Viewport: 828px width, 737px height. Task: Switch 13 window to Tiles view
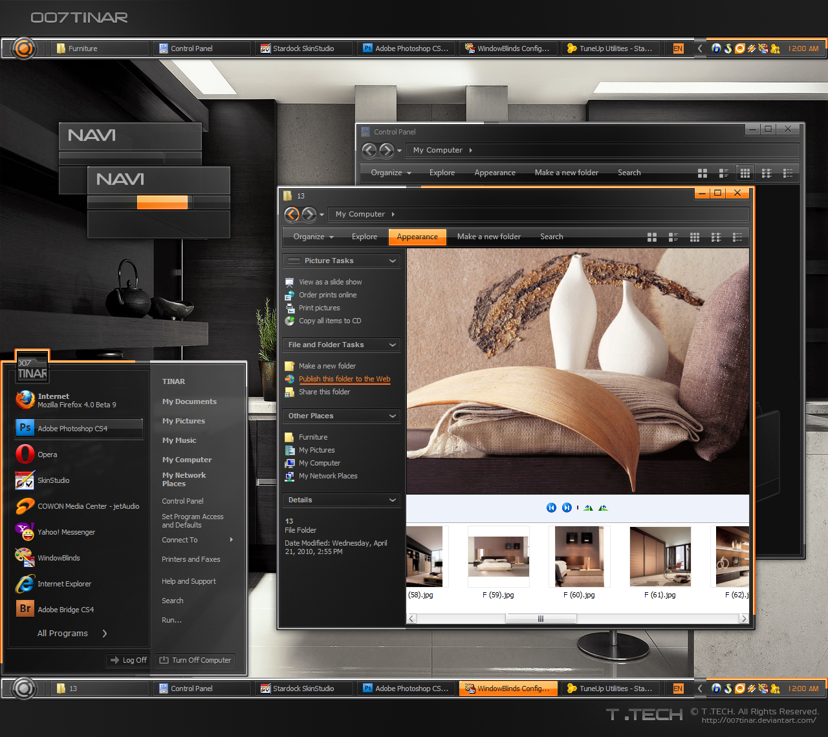click(673, 237)
